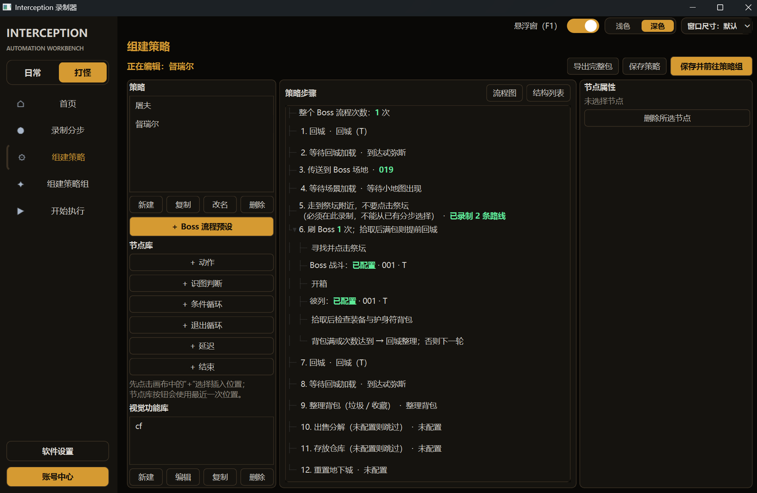Select step 3. 传送到 Boss 场地

point(346,170)
